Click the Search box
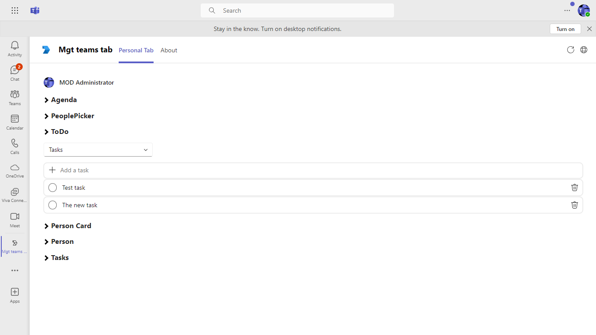Image resolution: width=596 pixels, height=335 pixels. (x=297, y=10)
